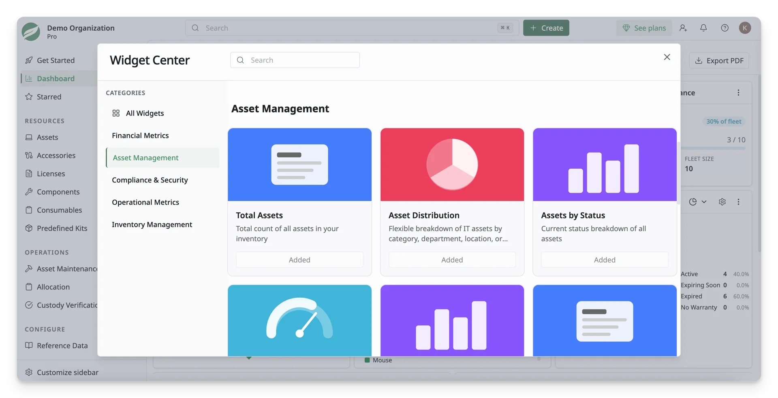Click the Allocation clipboard icon

29,287
